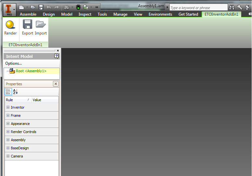Close the Properties panel
Image resolution: width=252 pixels, height=176 pixels.
[56, 84]
